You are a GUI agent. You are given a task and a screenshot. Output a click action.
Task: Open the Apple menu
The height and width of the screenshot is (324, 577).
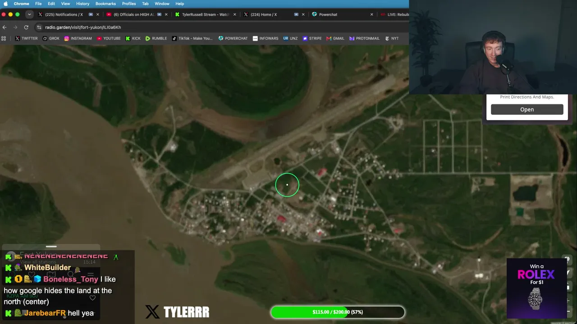click(6, 4)
